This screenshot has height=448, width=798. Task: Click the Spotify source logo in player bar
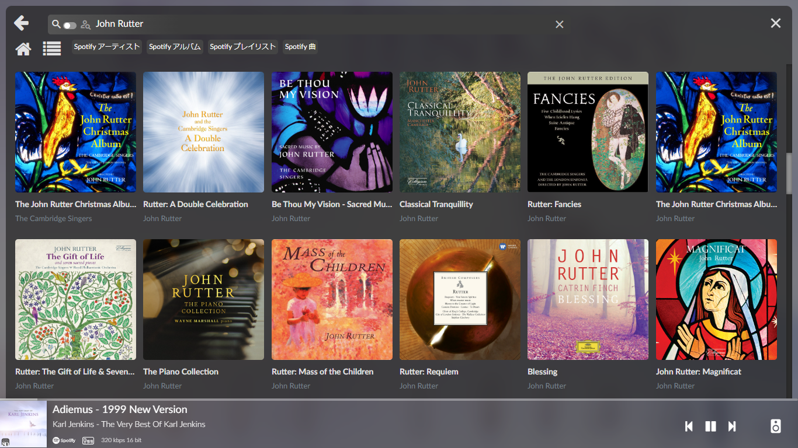pyautogui.click(x=64, y=440)
